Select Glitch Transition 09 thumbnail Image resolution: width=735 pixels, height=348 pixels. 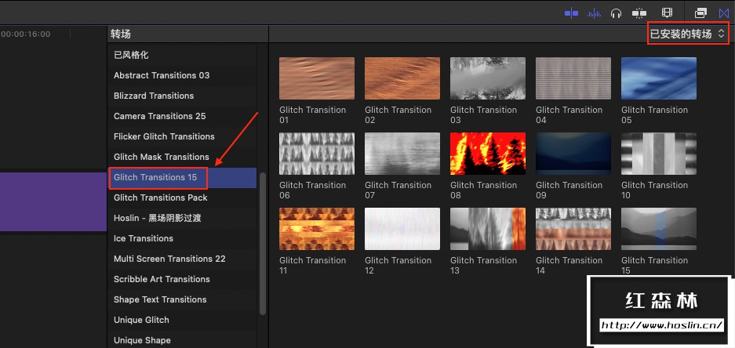point(573,154)
